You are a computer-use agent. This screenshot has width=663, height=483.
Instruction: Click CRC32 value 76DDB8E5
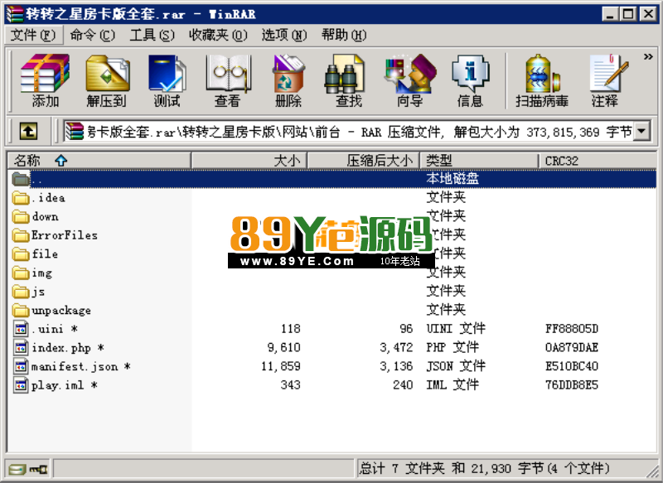pyautogui.click(x=572, y=385)
